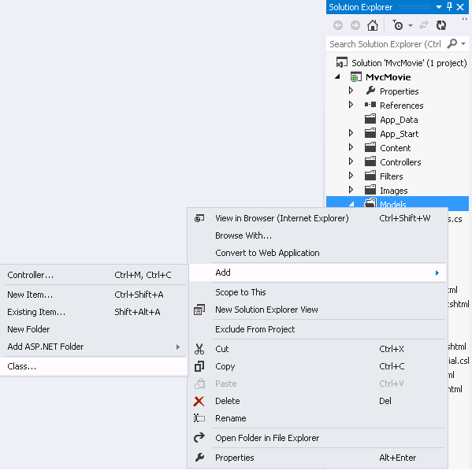Click the Search Solution Explorer field
Image resolution: width=472 pixels, height=471 pixels.
tap(385, 44)
